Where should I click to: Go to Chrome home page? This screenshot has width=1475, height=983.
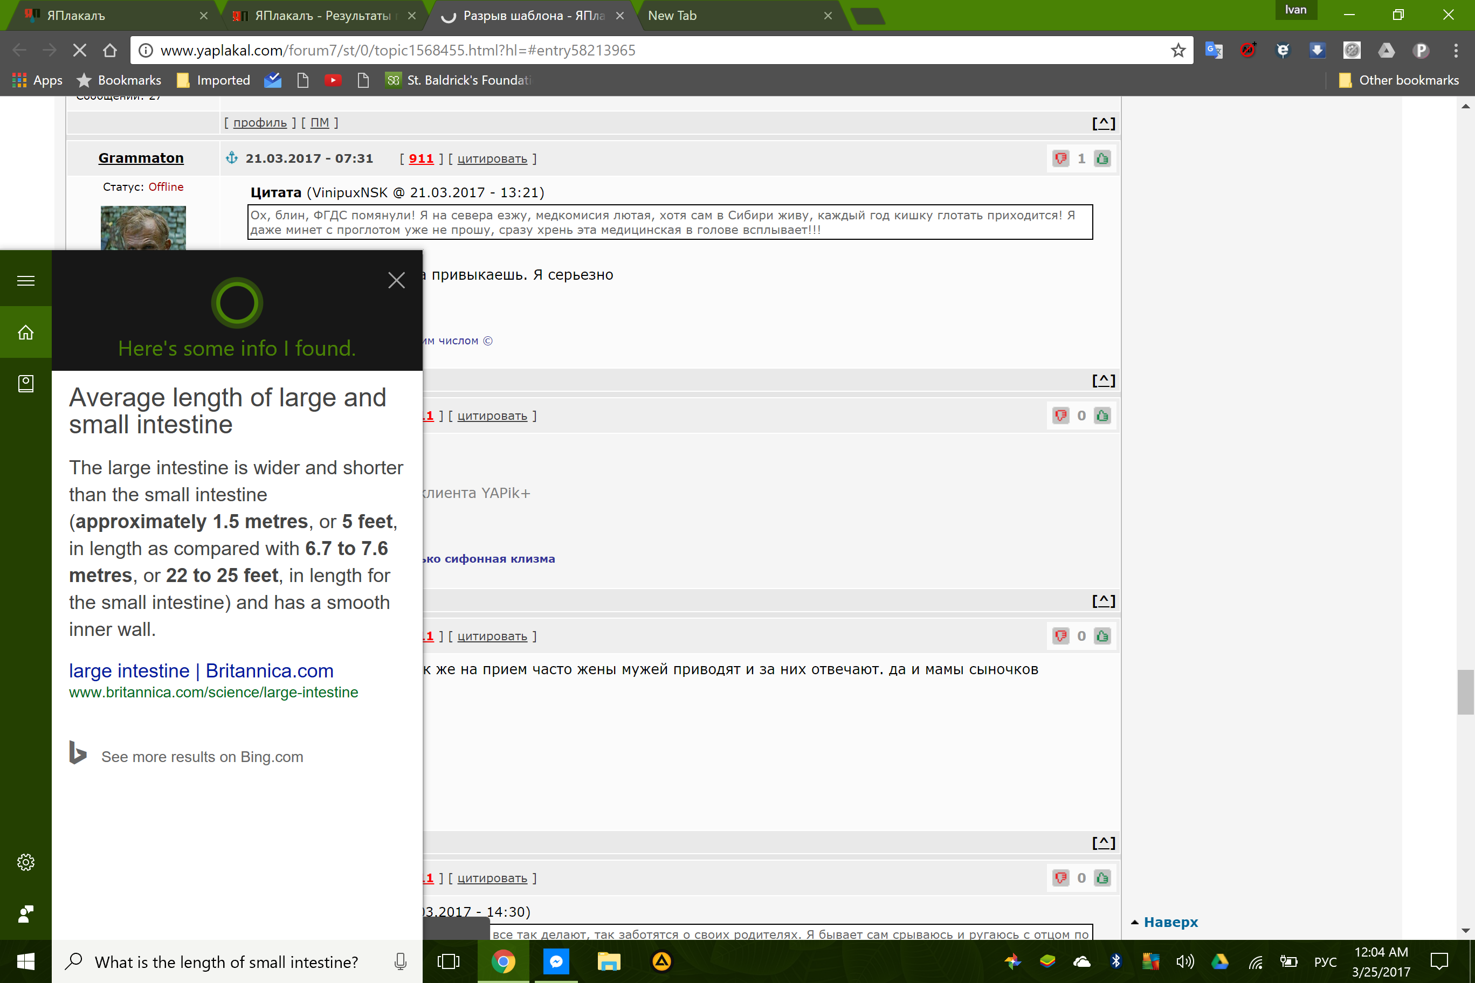pos(111,50)
